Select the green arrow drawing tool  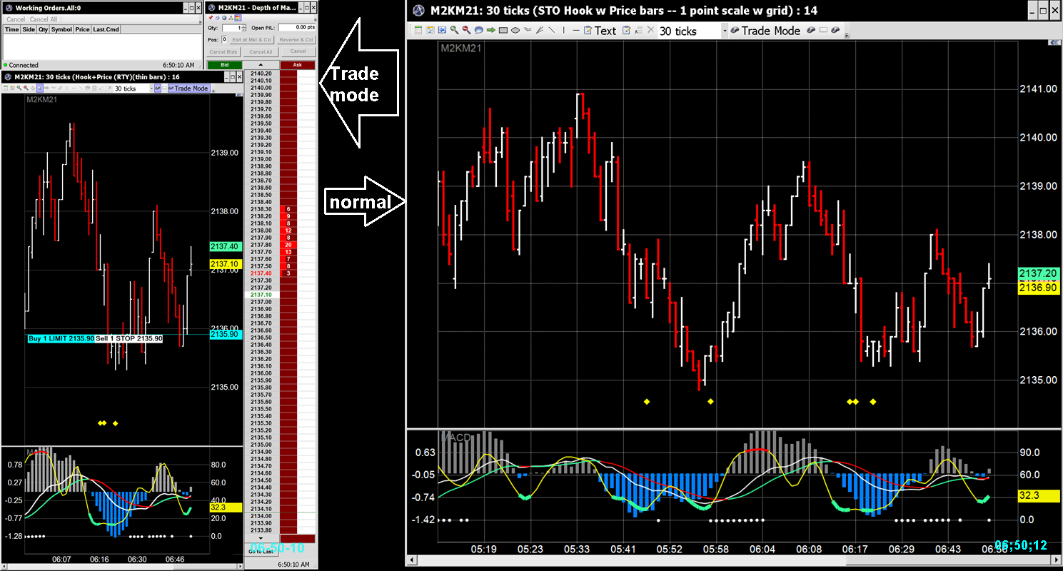point(490,31)
